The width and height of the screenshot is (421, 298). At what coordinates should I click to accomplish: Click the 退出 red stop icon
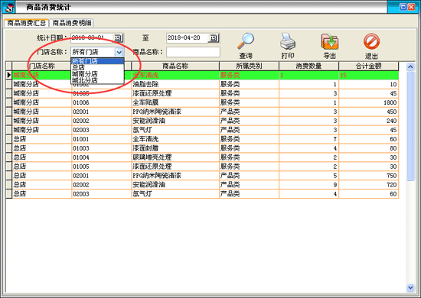[x=371, y=41]
